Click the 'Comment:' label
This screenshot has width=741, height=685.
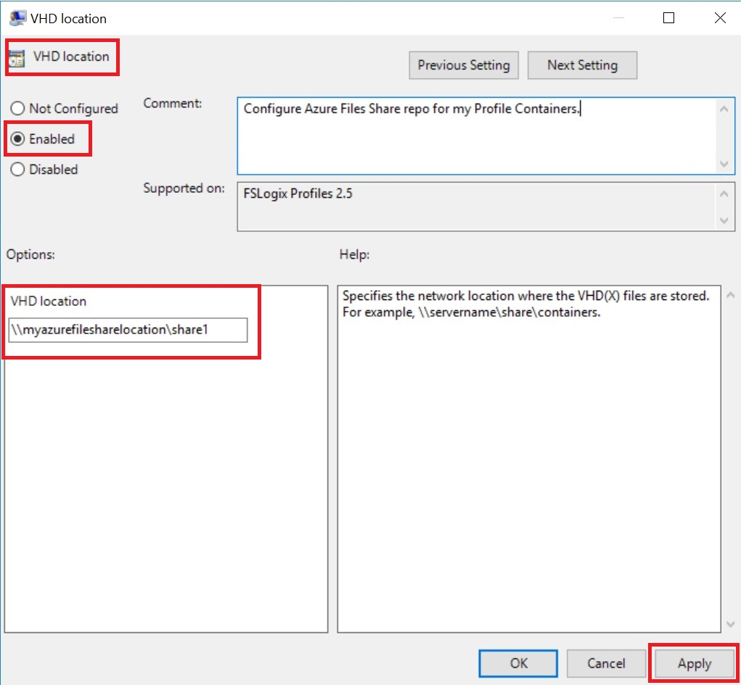tap(173, 104)
